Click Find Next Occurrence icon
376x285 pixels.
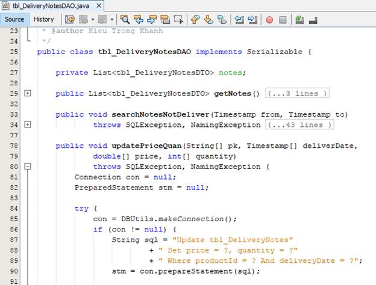click(152, 19)
